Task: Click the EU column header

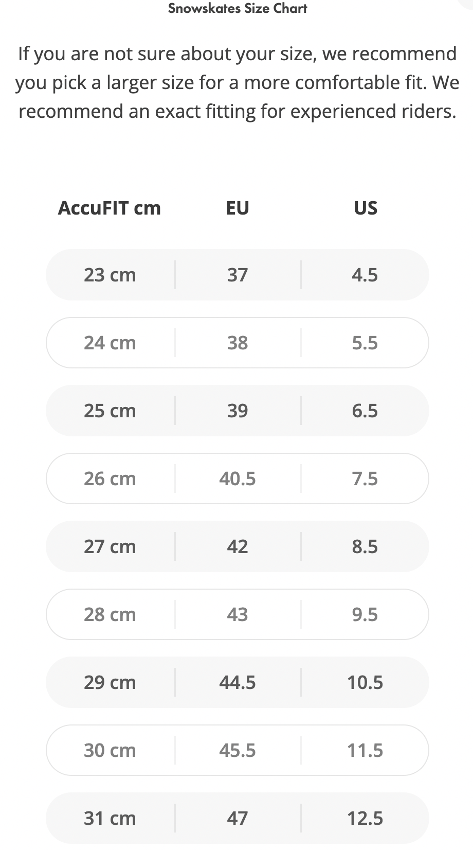Action: tap(238, 208)
